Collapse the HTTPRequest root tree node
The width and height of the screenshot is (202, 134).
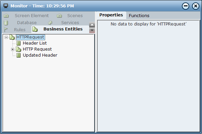[x=6, y=37]
